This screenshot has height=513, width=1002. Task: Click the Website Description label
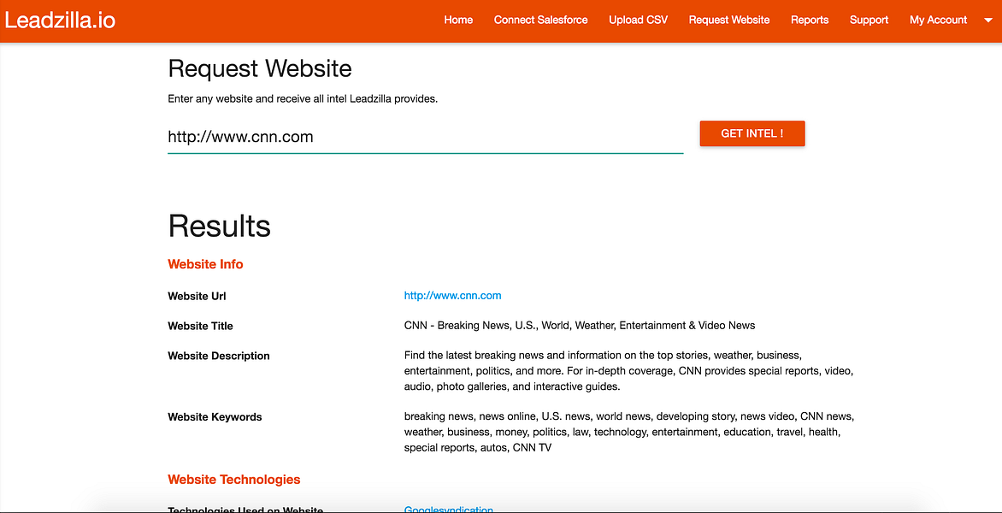[218, 355]
